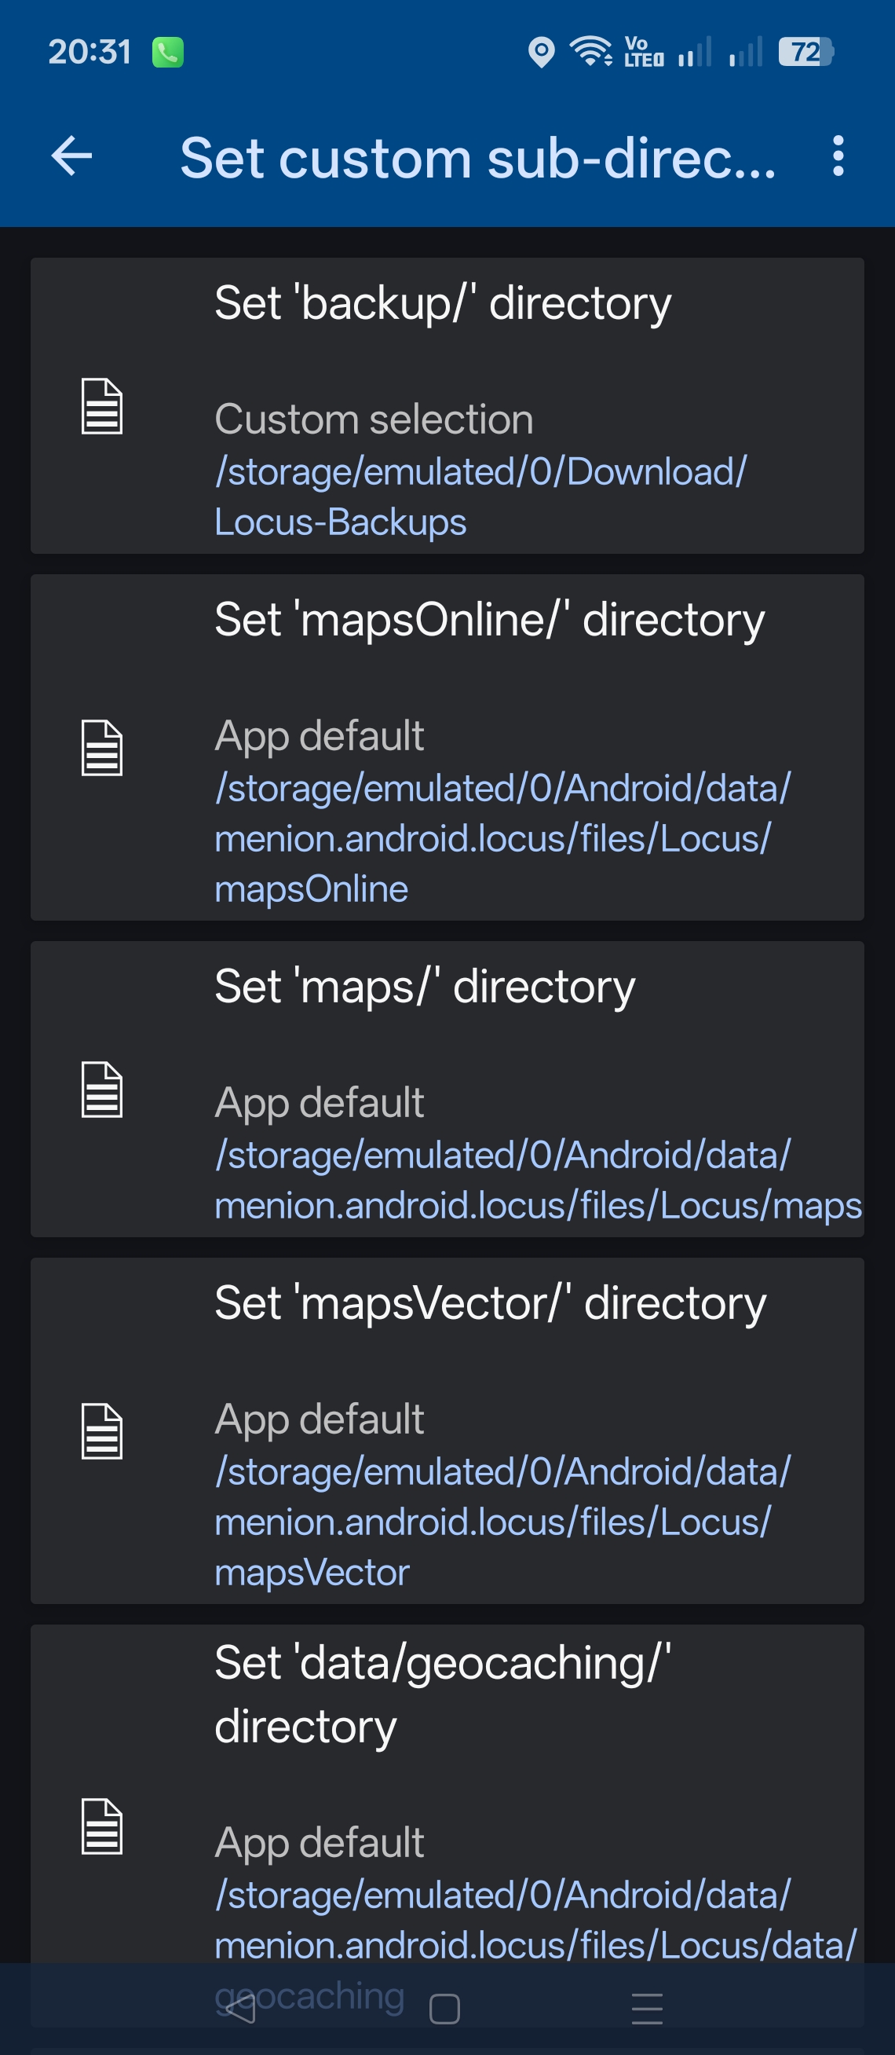Tap the document icon for backup directory
This screenshot has width=895, height=2055.
(102, 406)
